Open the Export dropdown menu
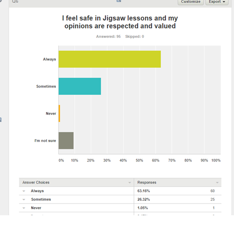The height and width of the screenshot is (226, 234). [217, 2]
